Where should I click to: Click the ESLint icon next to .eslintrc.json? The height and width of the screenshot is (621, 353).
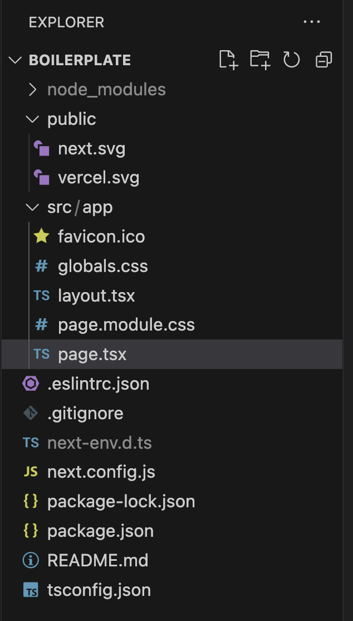pyautogui.click(x=31, y=384)
